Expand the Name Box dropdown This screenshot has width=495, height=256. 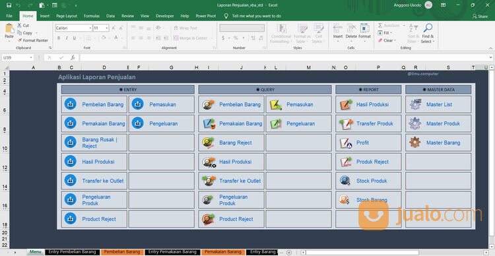31,58
